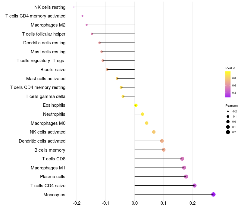Screen dimensions: 241x211
Task: Click the Pvalue legend title
Action: click(230, 68)
